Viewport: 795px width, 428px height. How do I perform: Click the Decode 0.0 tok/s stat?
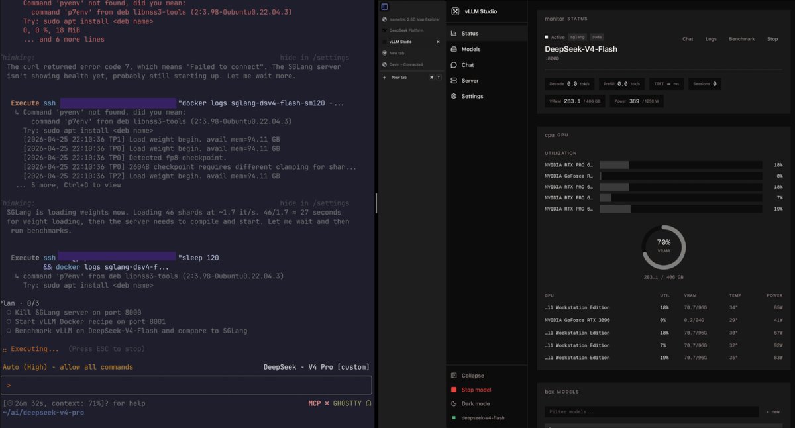coord(570,84)
